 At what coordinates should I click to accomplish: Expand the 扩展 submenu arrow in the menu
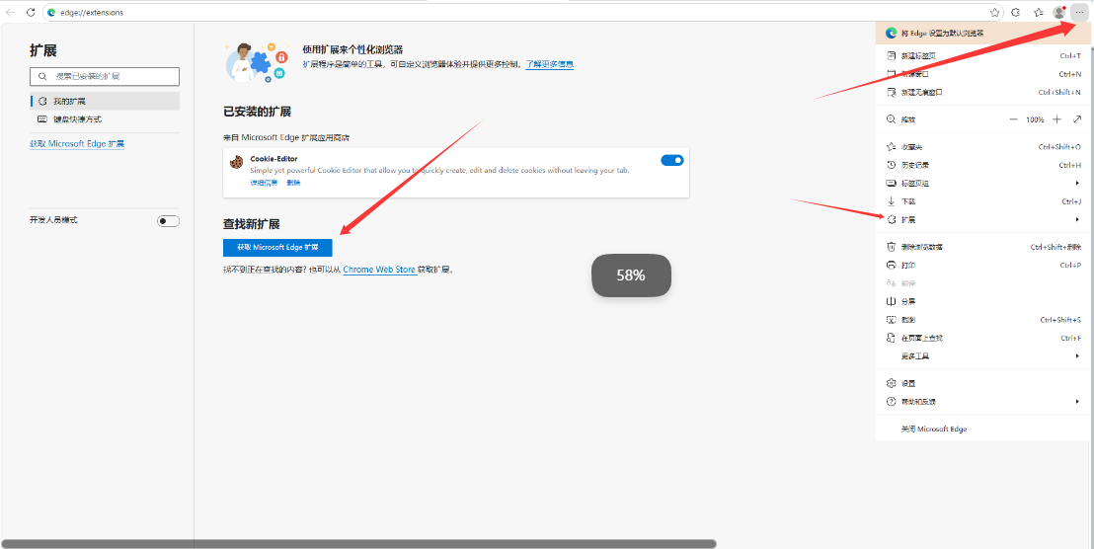[x=1078, y=220]
